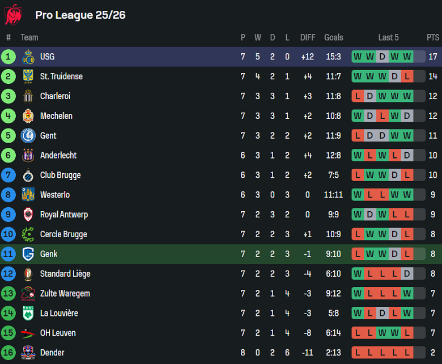Screen dimensions: 442x364
Task: Click the Pro League logo icon
Action: (13, 15)
